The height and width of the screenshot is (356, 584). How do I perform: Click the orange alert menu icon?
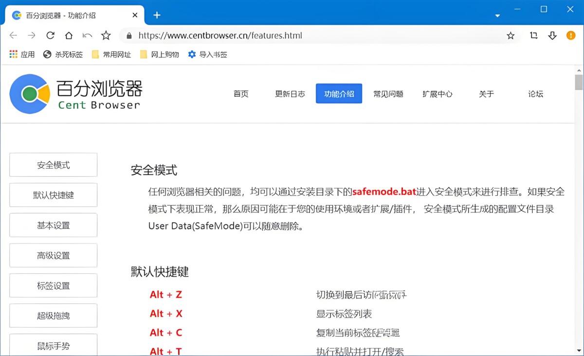pos(571,36)
